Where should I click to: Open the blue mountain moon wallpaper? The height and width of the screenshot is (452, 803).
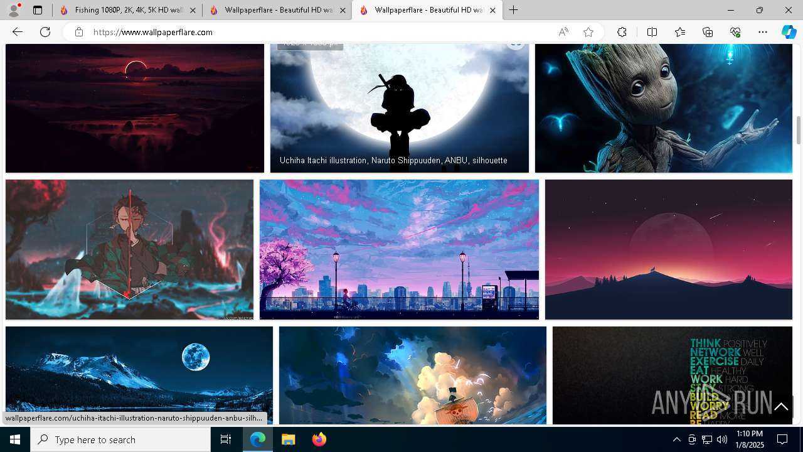(139, 375)
